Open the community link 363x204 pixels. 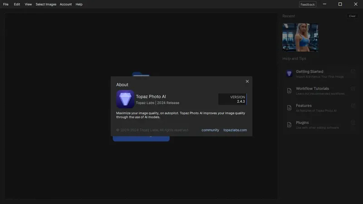210,130
